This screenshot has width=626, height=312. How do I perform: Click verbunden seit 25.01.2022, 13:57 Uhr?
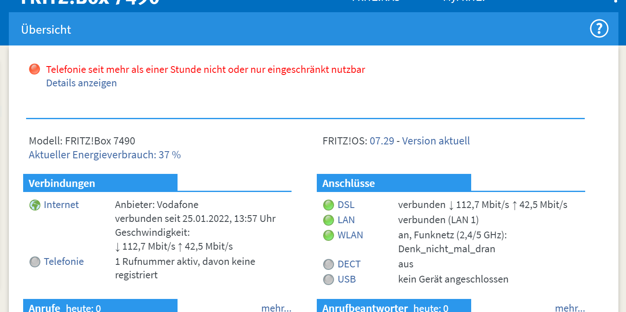[x=195, y=219]
